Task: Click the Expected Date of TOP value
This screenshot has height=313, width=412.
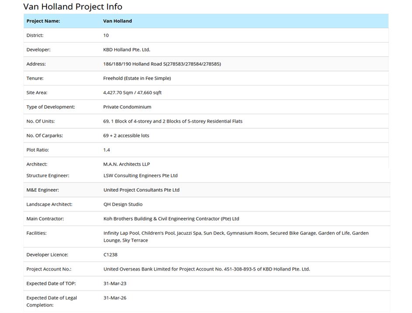Action: pyautogui.click(x=115, y=284)
